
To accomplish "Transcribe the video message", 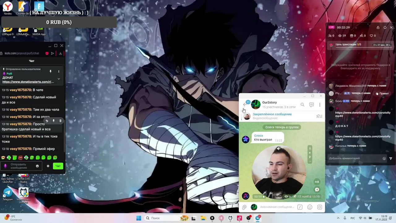I will pos(317,182).
